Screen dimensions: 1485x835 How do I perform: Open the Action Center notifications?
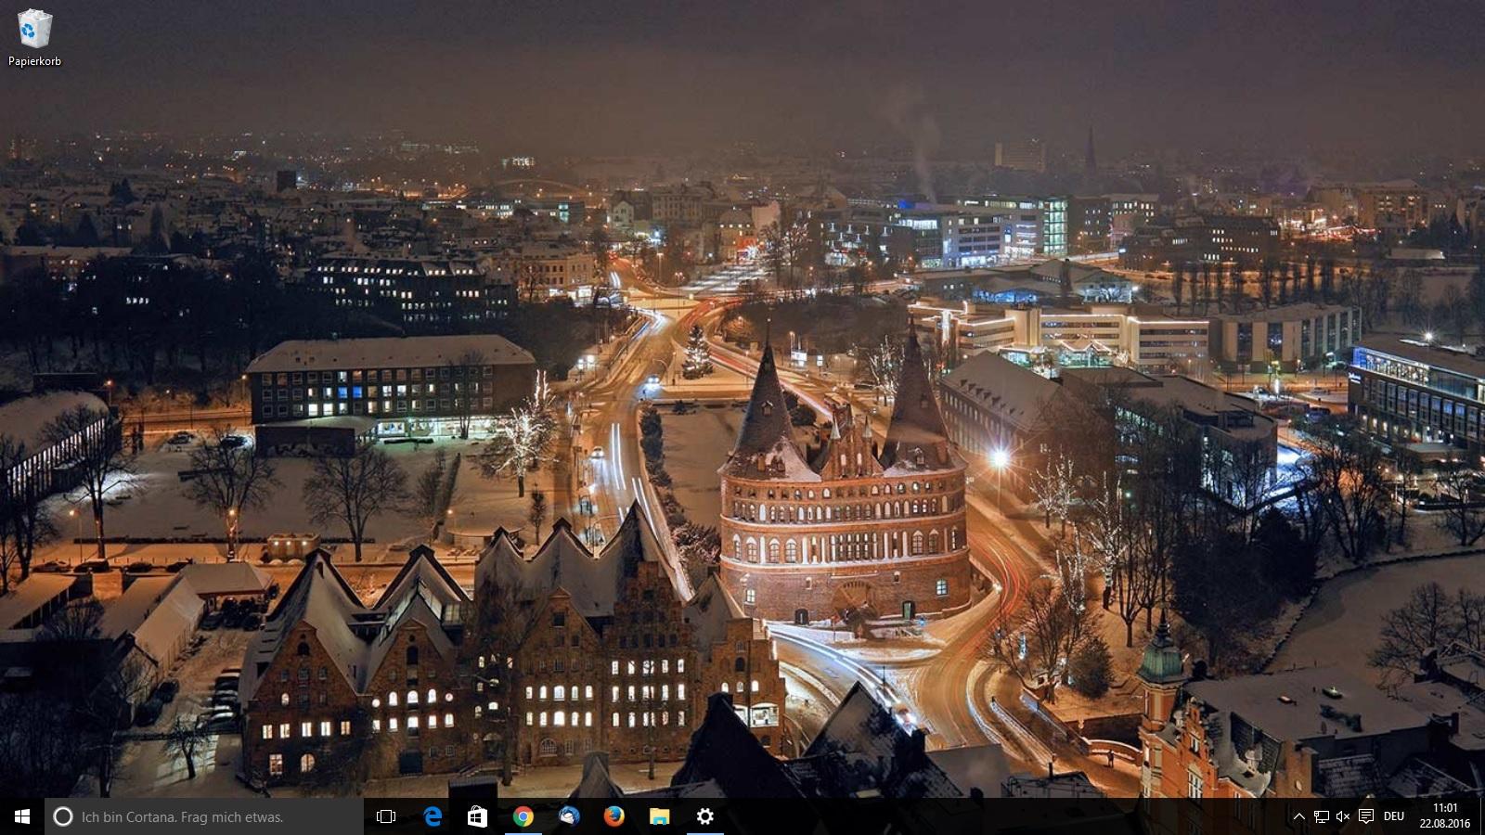coord(1366,816)
